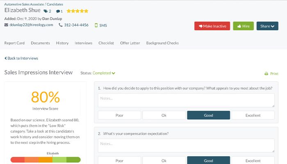Open the Background Checks tab

162,43
